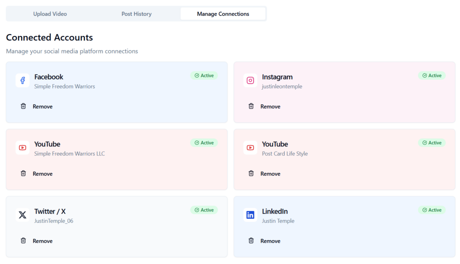Click the Active badge on the Facebook card
This screenshot has width=460, height=264.
(204, 76)
